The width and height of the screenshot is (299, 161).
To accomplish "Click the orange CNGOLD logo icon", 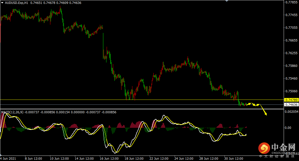I will tap(264, 148).
